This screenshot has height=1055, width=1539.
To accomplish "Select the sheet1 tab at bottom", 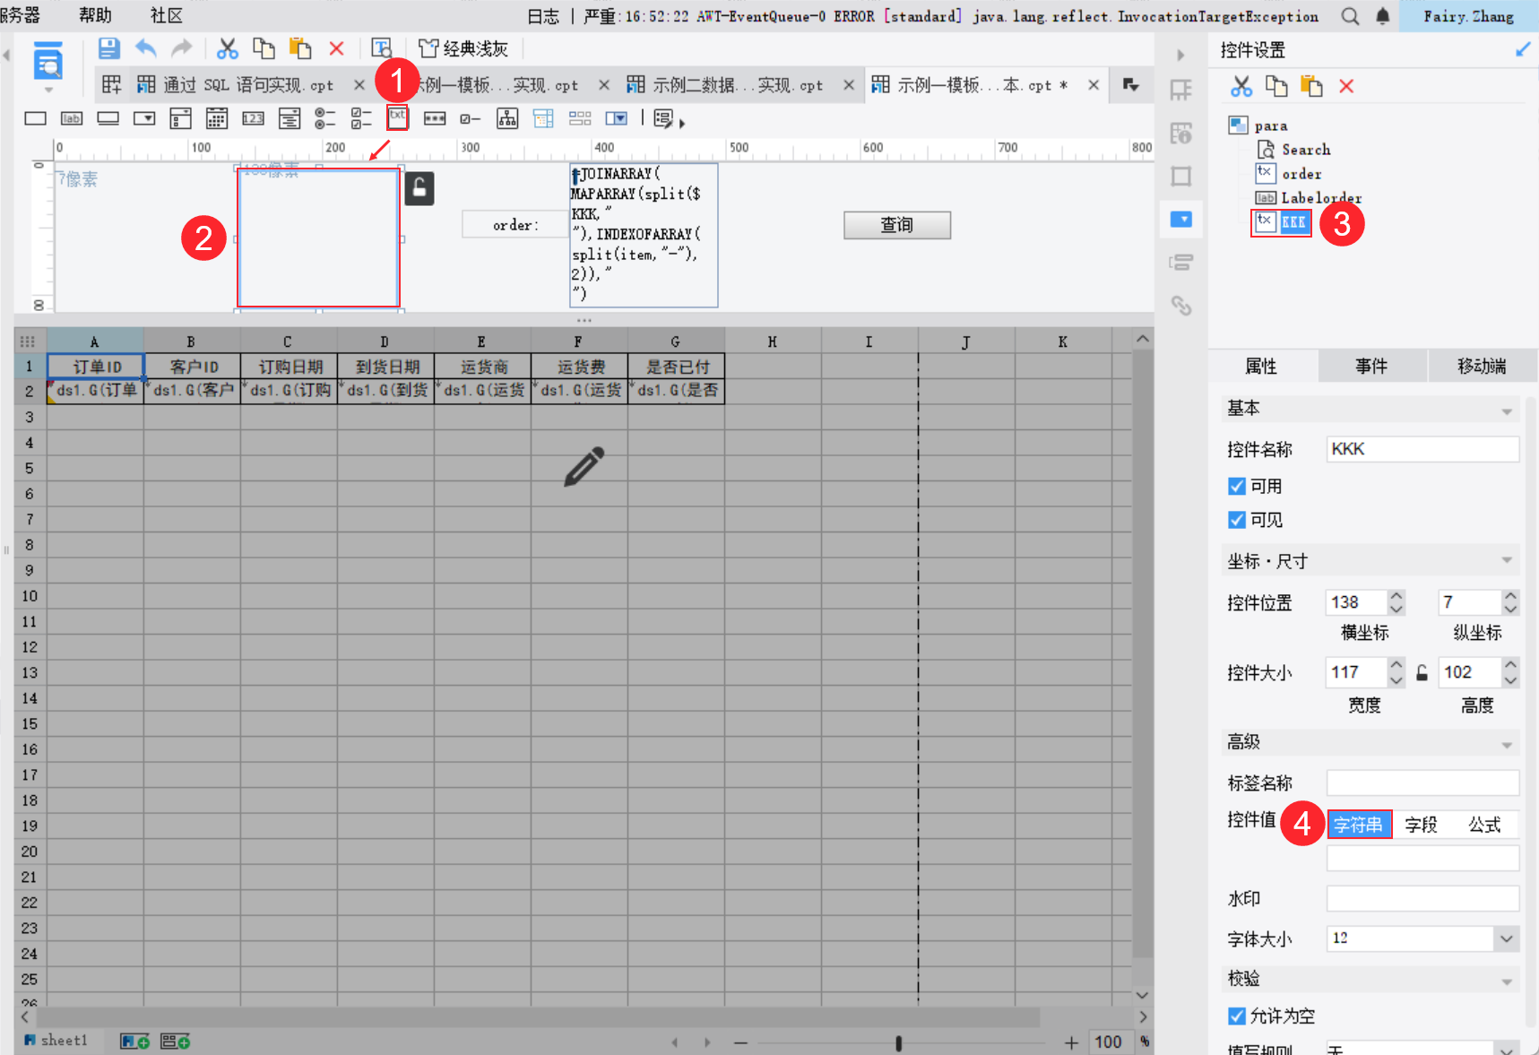I will [56, 1041].
